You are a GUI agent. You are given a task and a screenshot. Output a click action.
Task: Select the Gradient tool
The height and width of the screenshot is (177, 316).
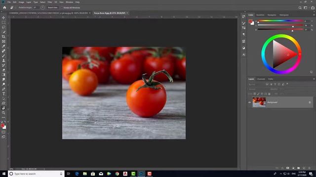pos(3,75)
